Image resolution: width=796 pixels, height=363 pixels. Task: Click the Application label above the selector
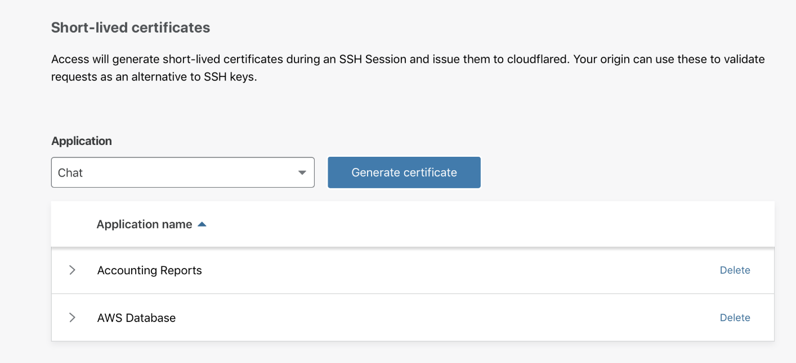click(82, 141)
